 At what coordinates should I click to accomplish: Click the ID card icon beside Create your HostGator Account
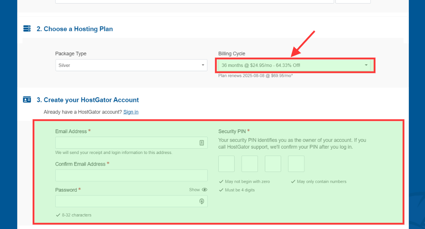click(27, 100)
